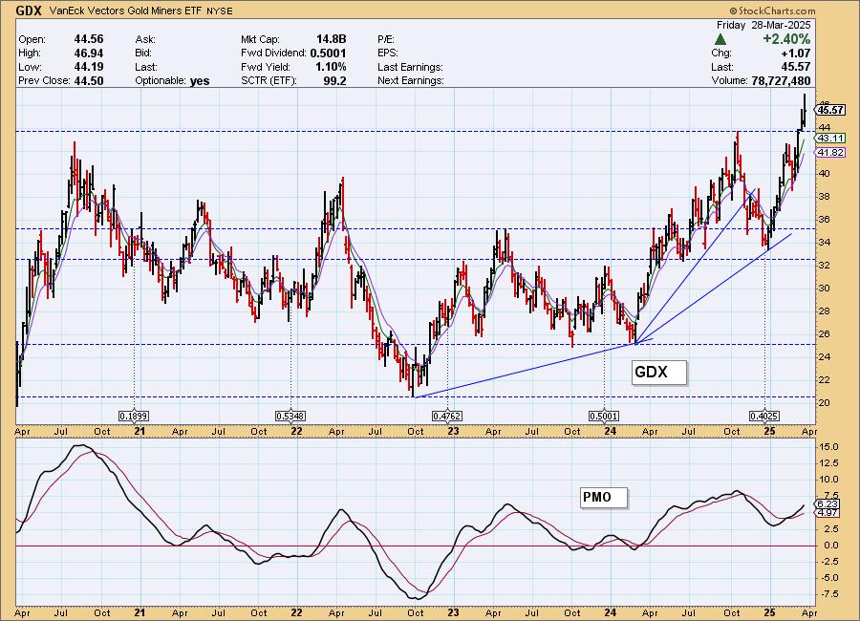
Task: Click the EPS label
Action: pos(388,54)
